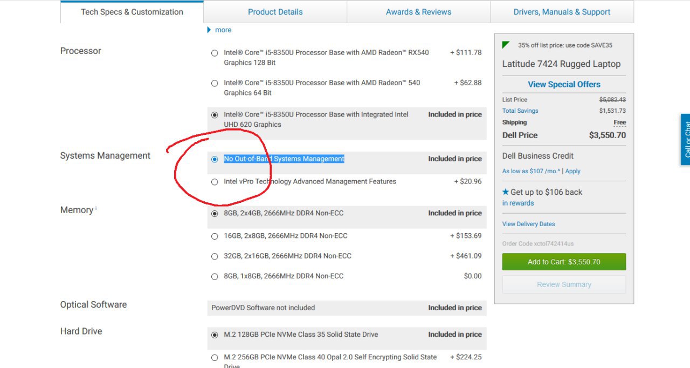Click the '+ $20.96' vPro price
The image size is (690, 368).
point(468,181)
